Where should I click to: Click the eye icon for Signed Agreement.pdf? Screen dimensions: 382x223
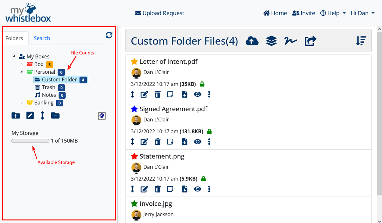[x=197, y=142]
